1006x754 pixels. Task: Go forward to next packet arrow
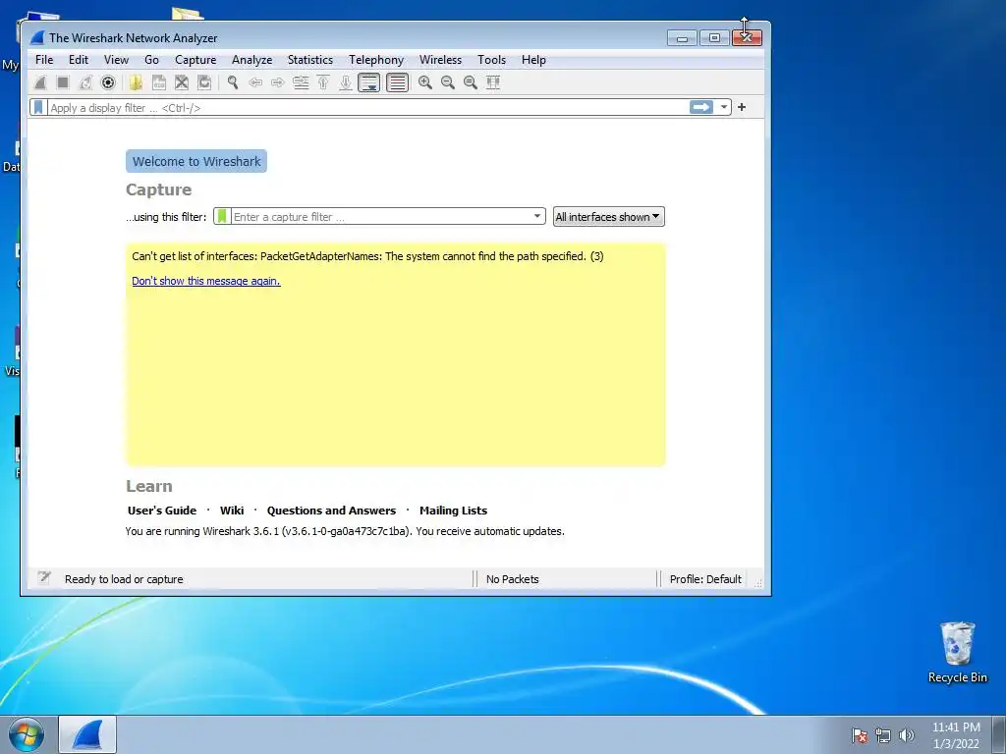pyautogui.click(x=278, y=82)
